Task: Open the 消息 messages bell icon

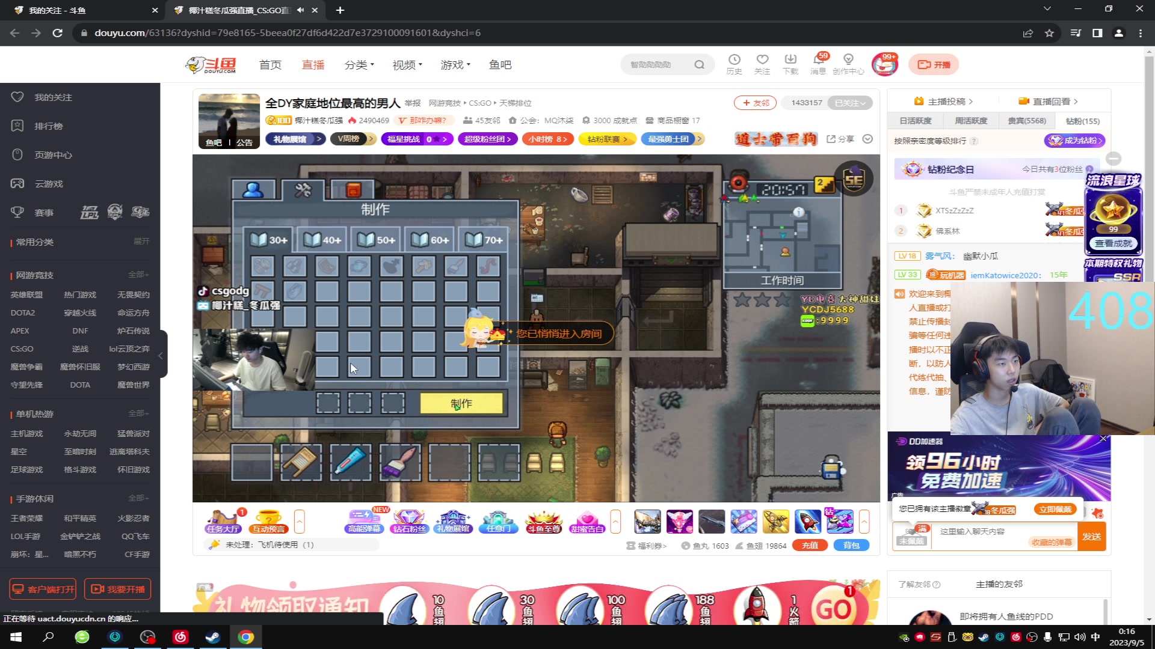Action: (818, 64)
